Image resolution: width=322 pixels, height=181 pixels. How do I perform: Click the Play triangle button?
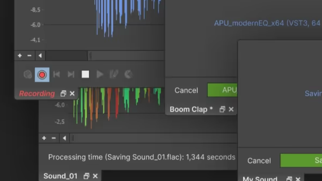click(x=100, y=74)
